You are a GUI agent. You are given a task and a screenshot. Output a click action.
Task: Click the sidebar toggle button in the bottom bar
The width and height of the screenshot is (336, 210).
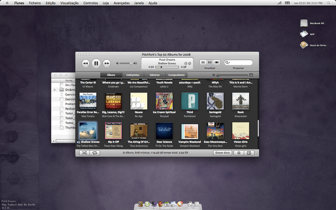click(x=249, y=153)
